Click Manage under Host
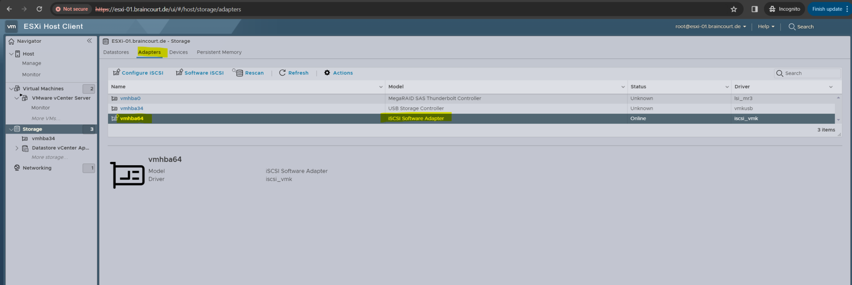 pos(32,63)
